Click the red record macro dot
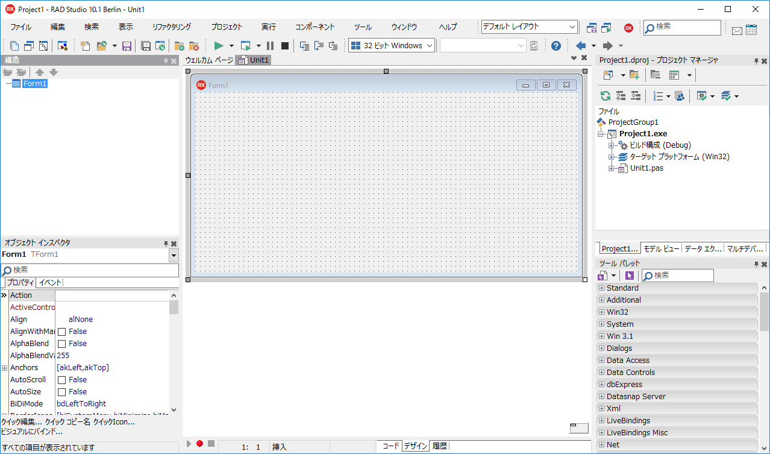This screenshot has width=770, height=454. [199, 443]
